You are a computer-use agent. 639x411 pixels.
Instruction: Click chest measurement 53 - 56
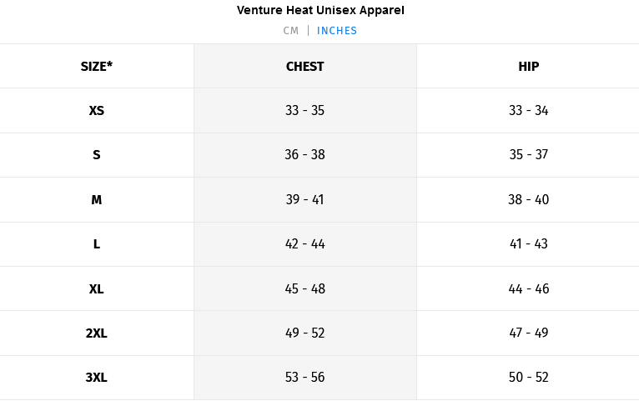(x=304, y=378)
